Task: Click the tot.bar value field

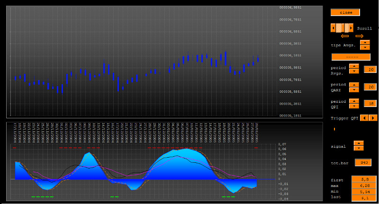Action: [x=363, y=163]
